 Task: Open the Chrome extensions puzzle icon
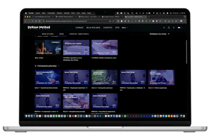coord(160,21)
